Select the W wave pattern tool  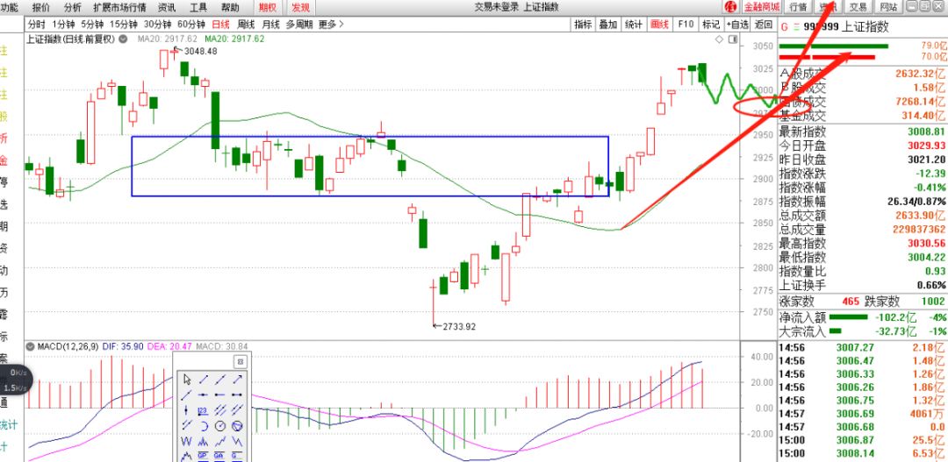(x=186, y=442)
